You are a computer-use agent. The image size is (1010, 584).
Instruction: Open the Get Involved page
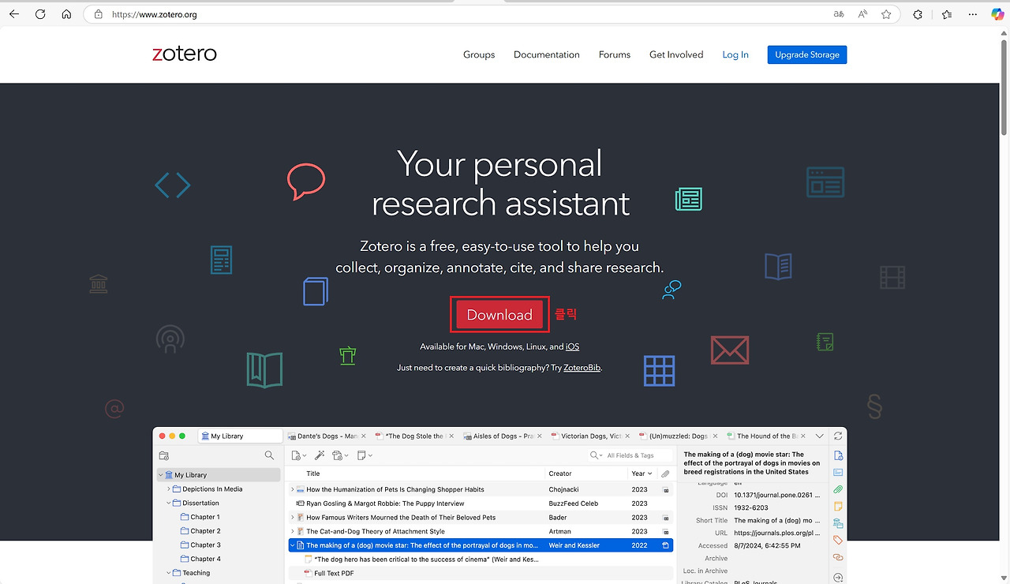(x=676, y=54)
